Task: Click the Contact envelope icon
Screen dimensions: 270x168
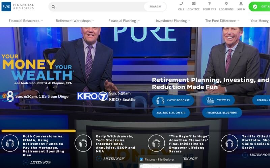Action: click(x=193, y=4)
